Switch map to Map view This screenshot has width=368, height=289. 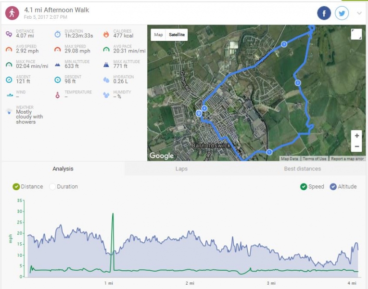coord(158,35)
